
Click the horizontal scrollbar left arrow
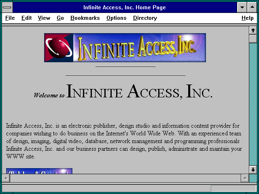6,178
